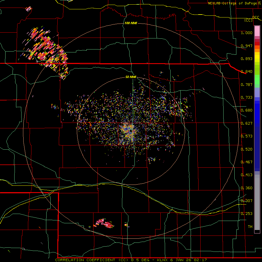Click the 0.947 scale value
Screen dimensions: 262x262
tap(247, 46)
